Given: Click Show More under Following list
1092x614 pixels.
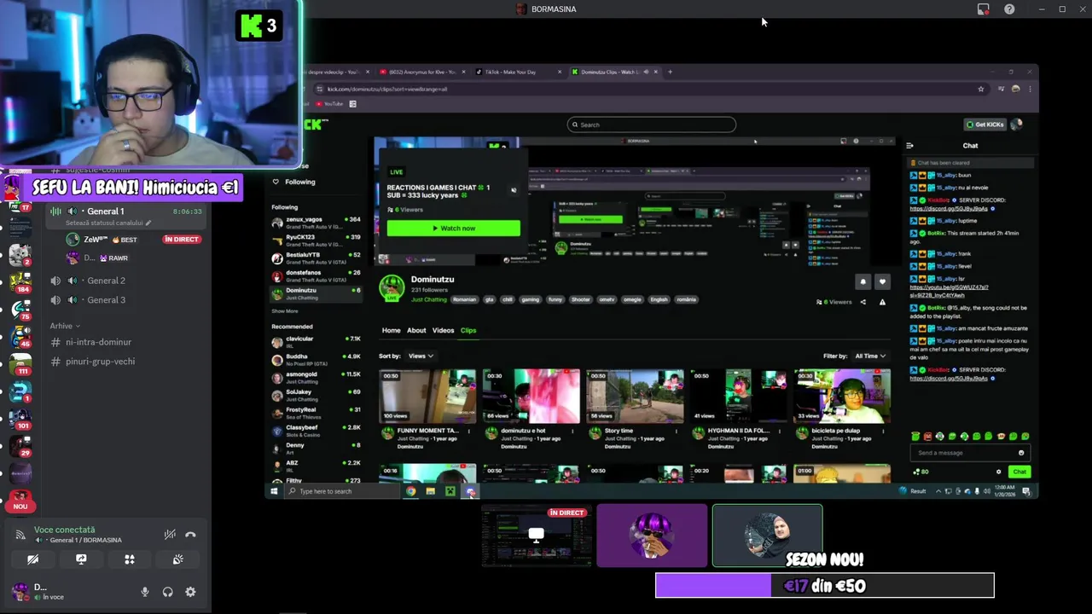Looking at the screenshot, I should [x=285, y=311].
